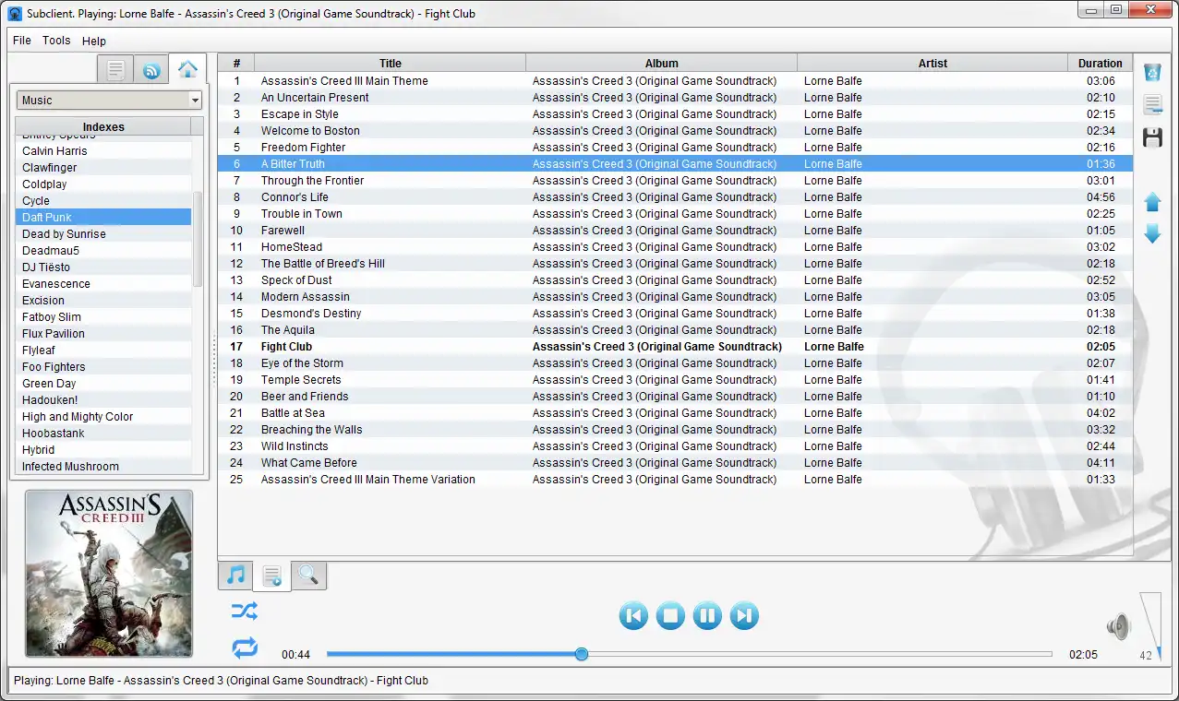1179x701 pixels.
Task: Select artist Foo Fighters
Action: [x=103, y=367]
